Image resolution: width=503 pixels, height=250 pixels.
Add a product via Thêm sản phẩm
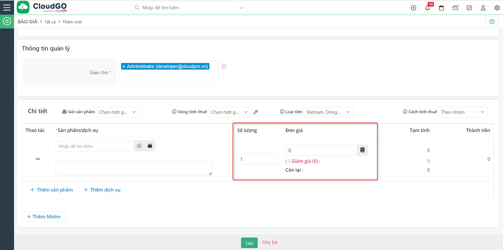(x=51, y=189)
